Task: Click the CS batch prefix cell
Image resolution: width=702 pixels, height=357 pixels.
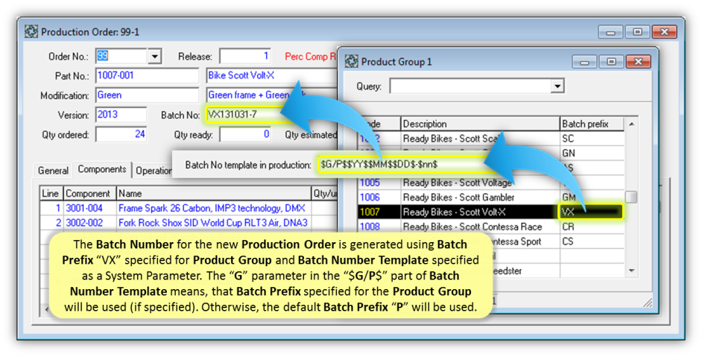Action: [592, 241]
